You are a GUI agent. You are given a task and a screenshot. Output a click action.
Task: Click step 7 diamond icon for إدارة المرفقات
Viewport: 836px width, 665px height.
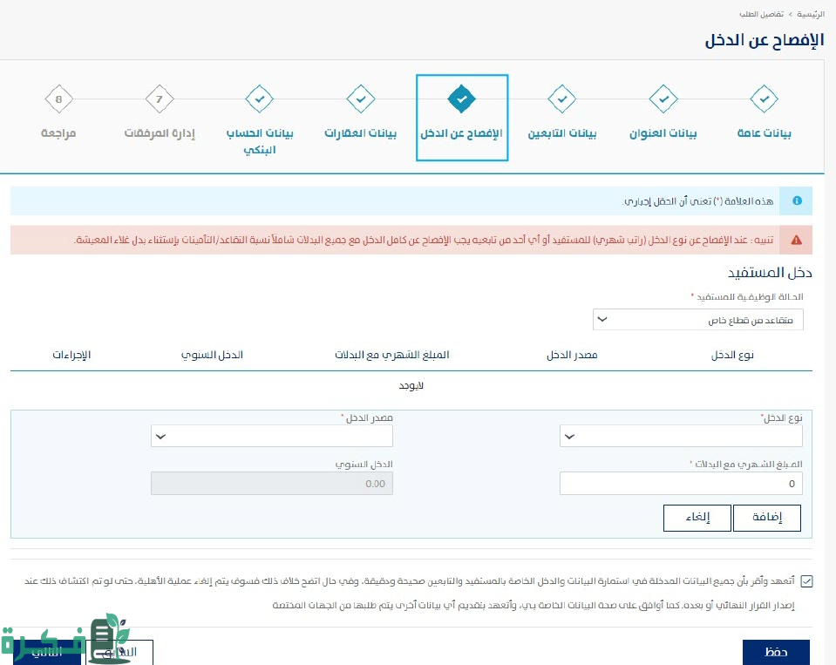pos(159,99)
